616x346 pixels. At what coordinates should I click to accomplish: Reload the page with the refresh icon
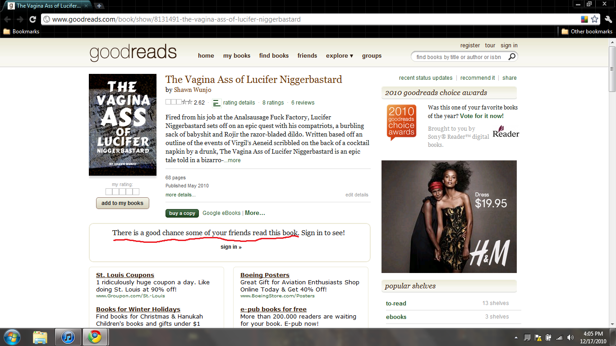(32, 19)
